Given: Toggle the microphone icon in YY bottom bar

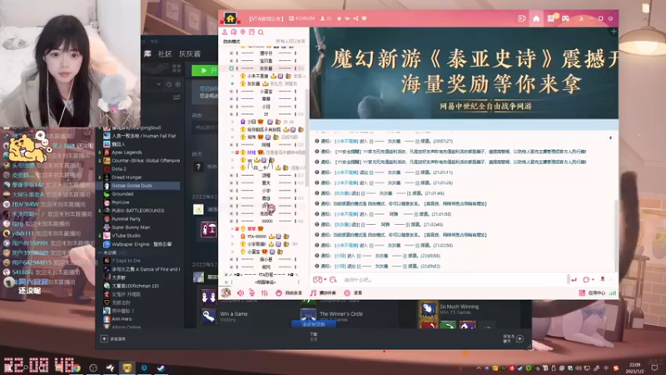Looking at the screenshot, I should [252, 293].
